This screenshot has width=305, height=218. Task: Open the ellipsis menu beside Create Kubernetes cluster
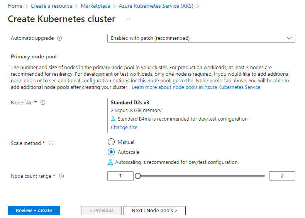pyautogui.click(x=128, y=19)
